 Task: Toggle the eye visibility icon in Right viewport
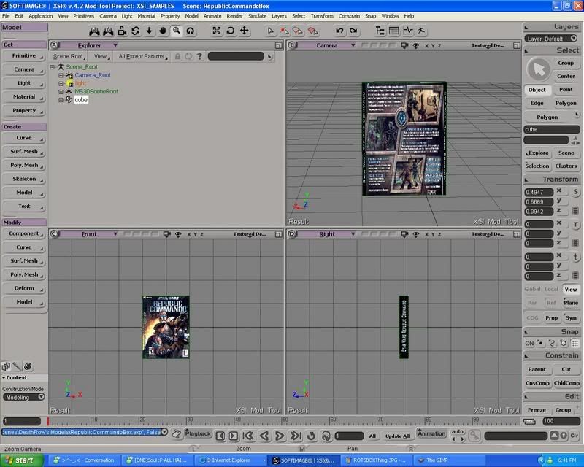tap(415, 234)
